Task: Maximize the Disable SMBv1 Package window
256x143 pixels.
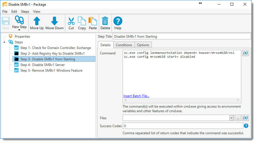Action: 232,5
